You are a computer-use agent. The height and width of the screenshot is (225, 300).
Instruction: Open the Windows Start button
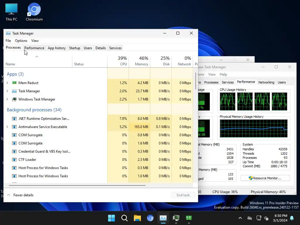pos(111,218)
